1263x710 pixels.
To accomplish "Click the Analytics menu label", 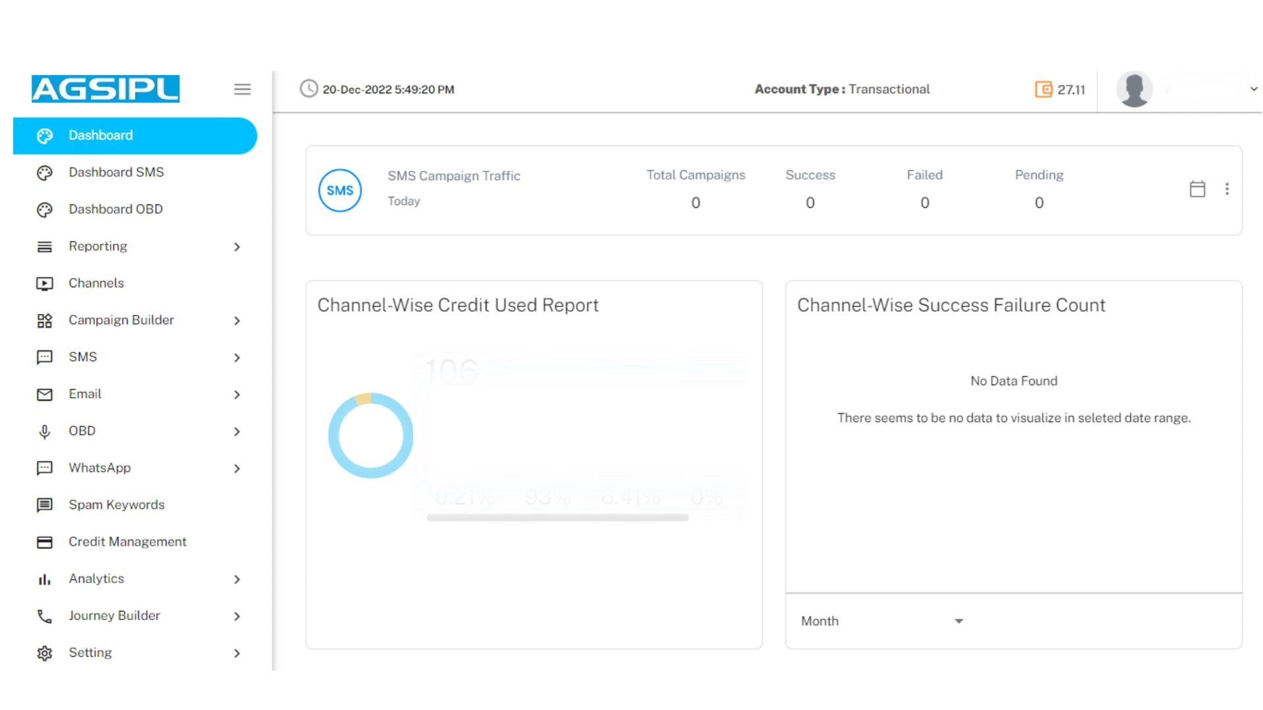I will [96, 579].
